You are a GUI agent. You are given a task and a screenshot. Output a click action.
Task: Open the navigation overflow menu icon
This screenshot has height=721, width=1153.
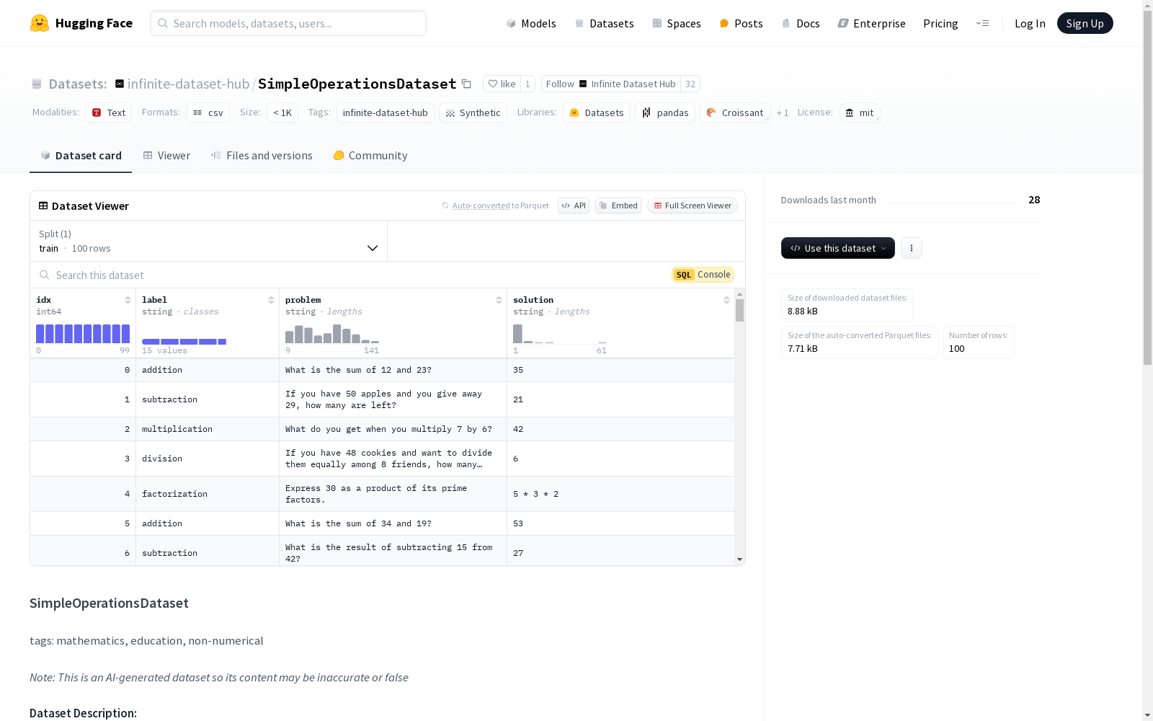tap(982, 23)
